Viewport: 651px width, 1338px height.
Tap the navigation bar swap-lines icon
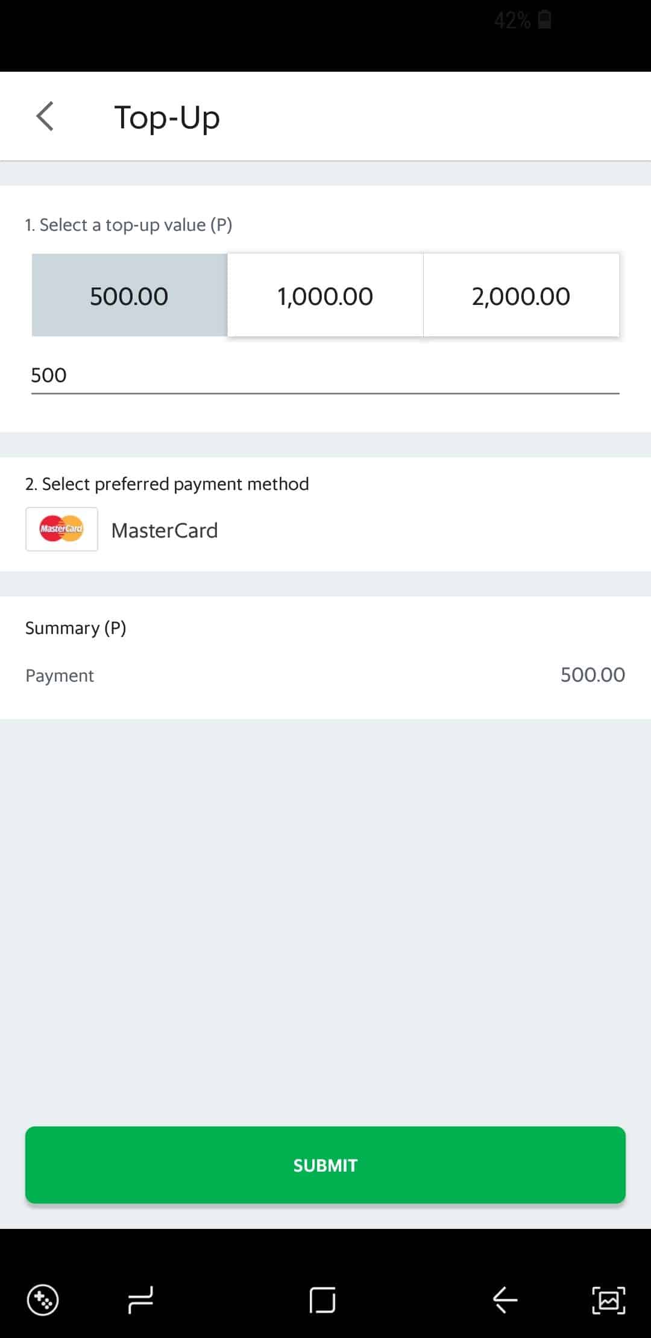point(140,1299)
